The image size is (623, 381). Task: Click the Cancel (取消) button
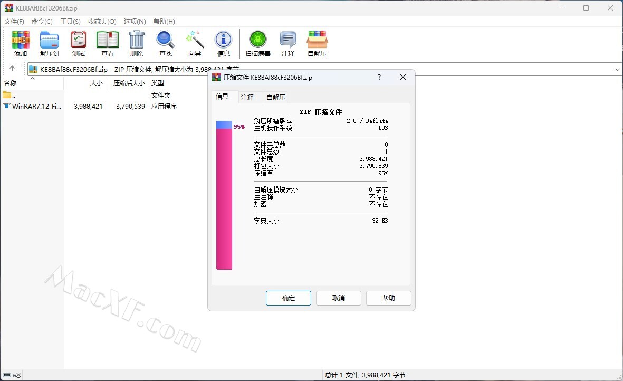pos(339,298)
